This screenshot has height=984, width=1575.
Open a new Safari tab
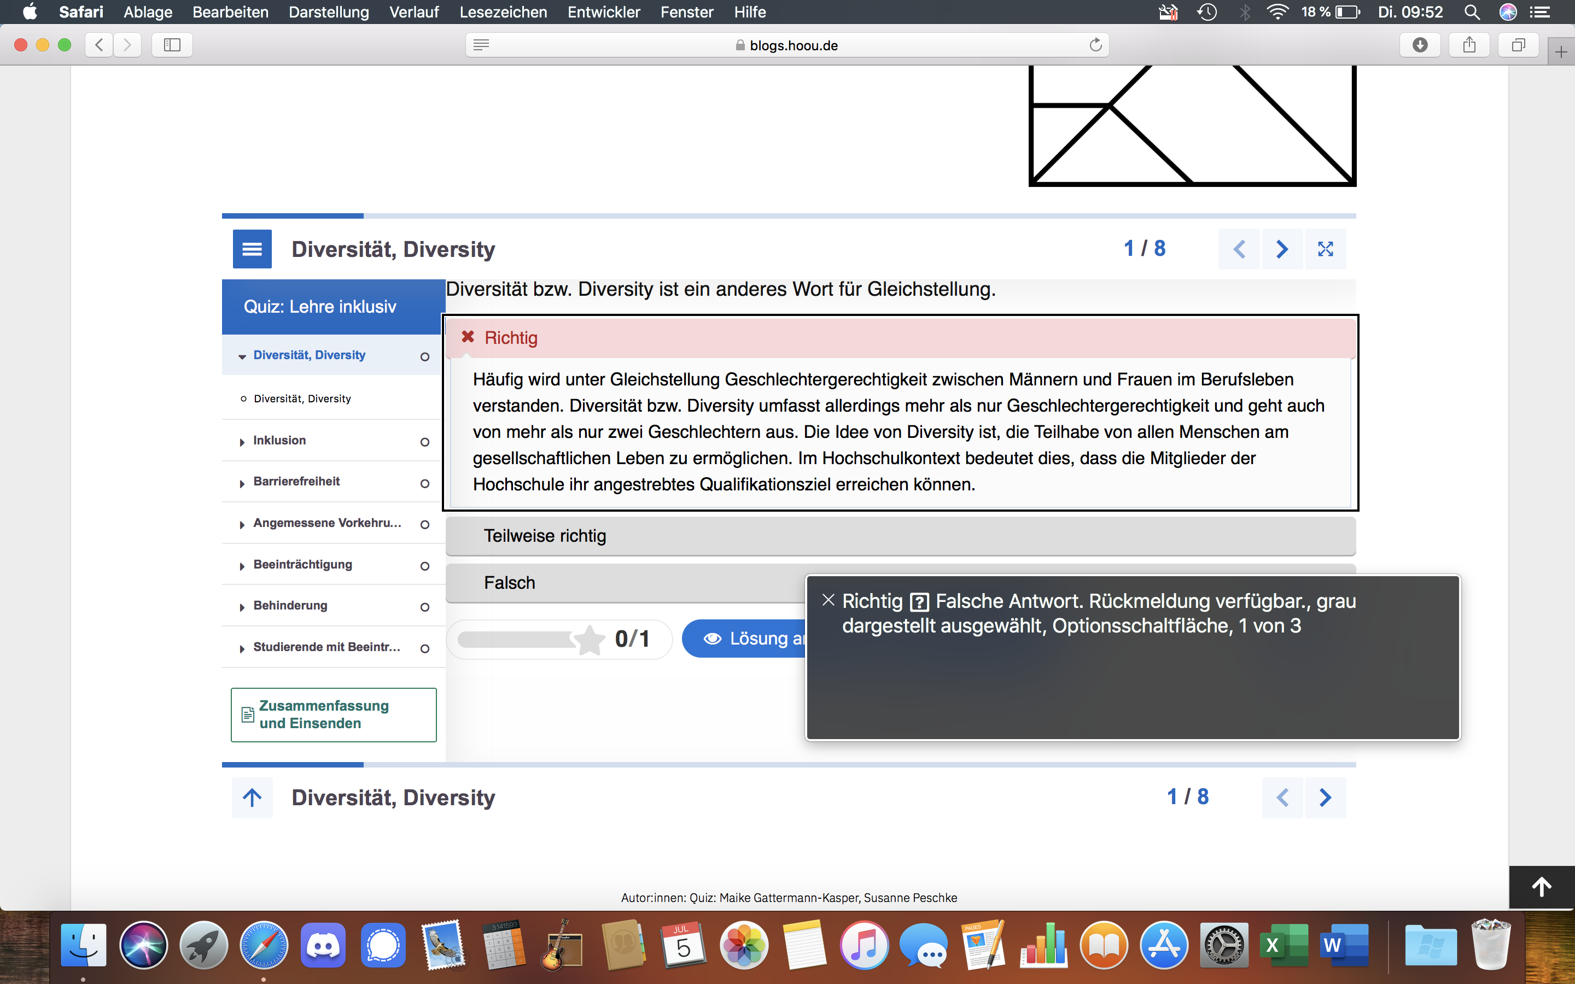[x=1561, y=52]
